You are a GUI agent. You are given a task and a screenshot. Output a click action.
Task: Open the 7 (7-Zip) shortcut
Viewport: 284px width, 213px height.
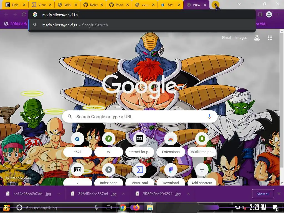click(x=78, y=175)
